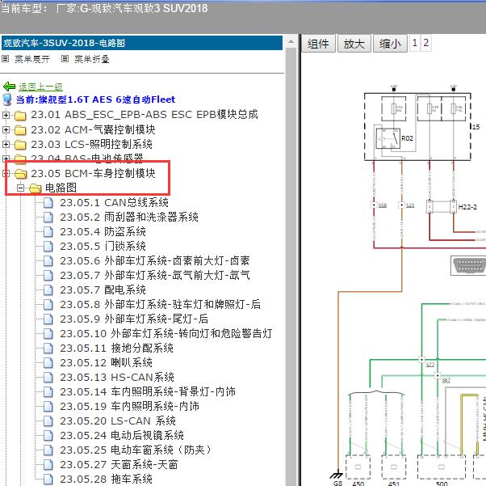The image size is (486, 486).
Task: Click the 返回上一级 back link
Action: [40, 87]
